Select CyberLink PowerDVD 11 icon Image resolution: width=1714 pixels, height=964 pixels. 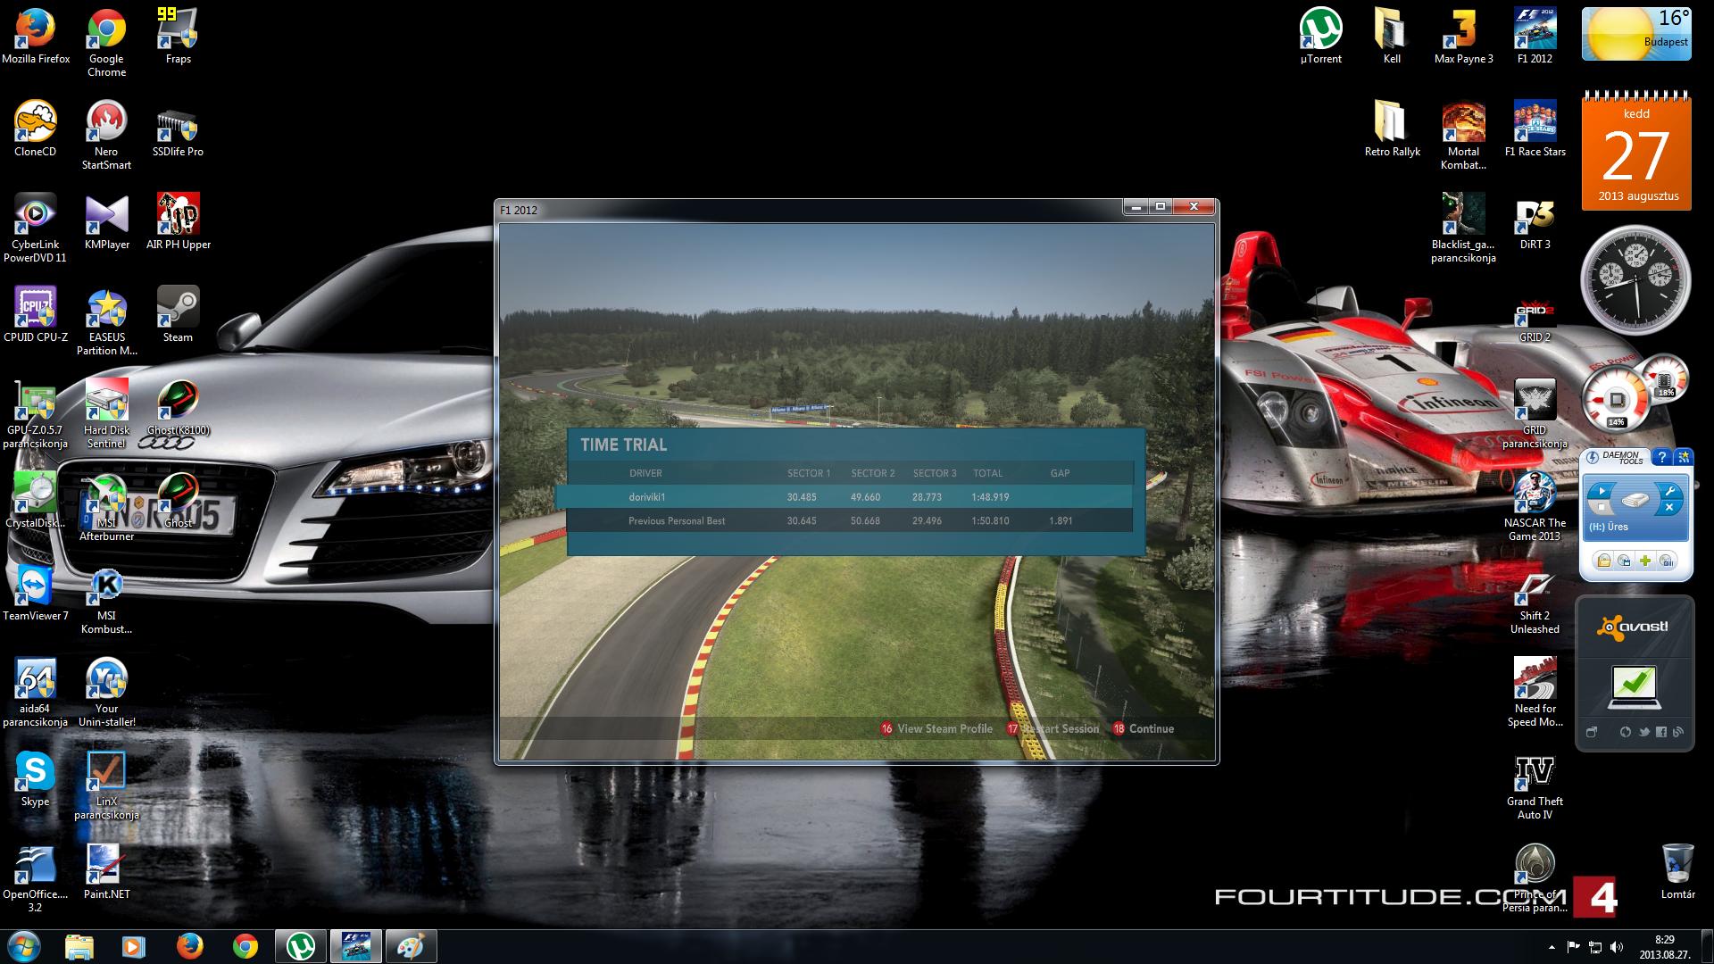tap(36, 229)
